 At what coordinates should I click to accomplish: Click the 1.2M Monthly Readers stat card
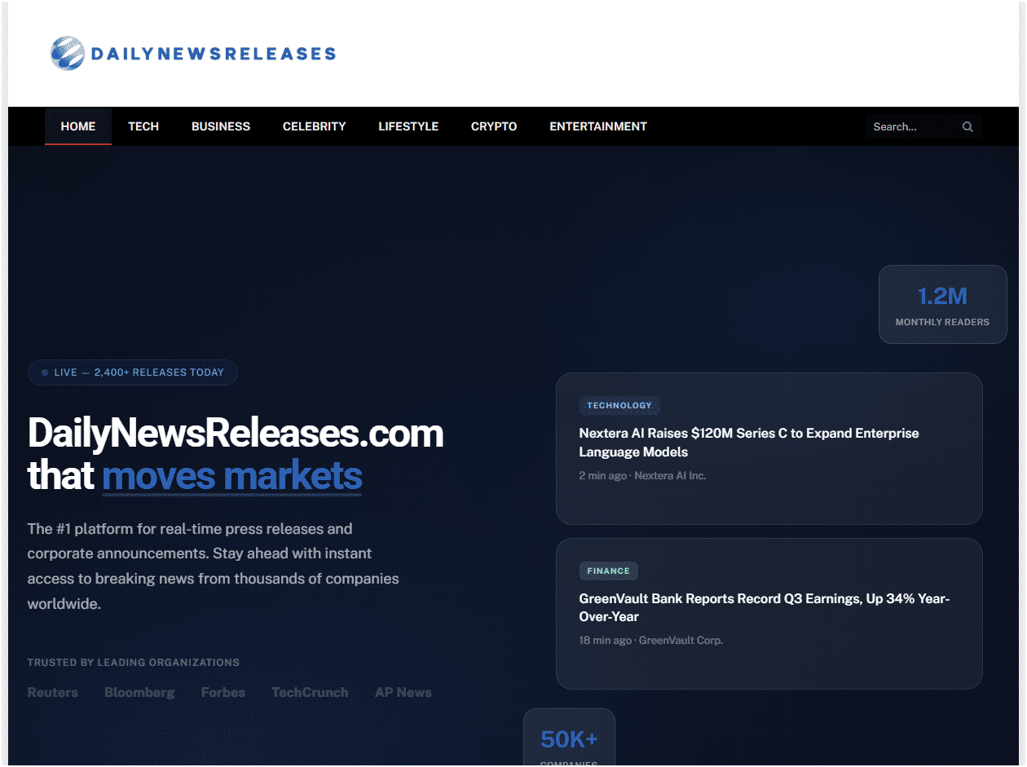coord(943,305)
